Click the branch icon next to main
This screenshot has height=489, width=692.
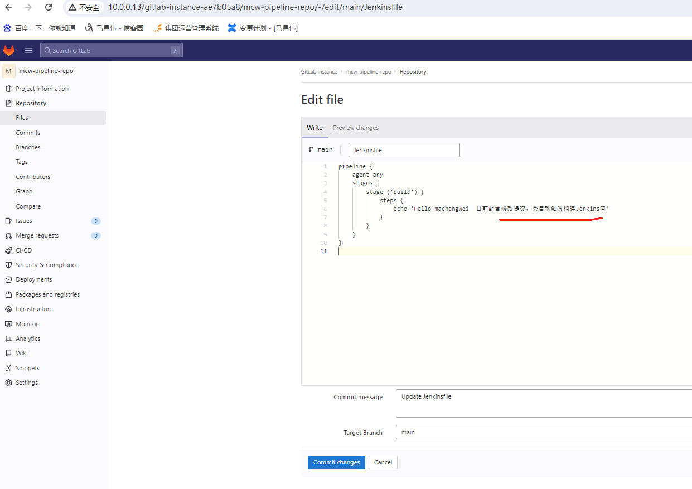pos(311,149)
